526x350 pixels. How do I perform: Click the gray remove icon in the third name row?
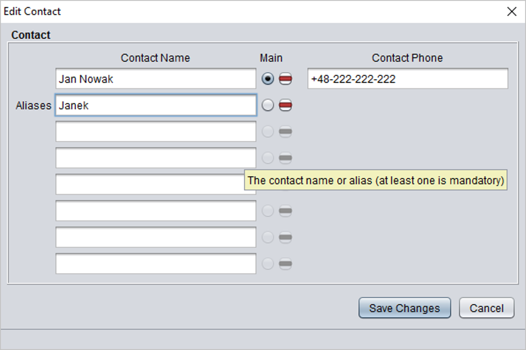click(x=285, y=132)
